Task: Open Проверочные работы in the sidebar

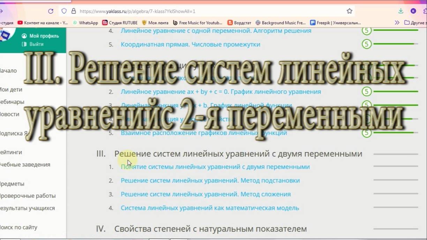Action: (x=27, y=196)
